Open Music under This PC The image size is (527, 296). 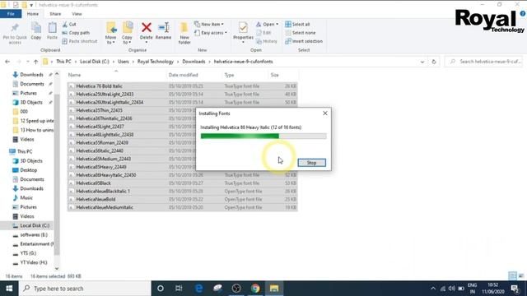click(26, 197)
